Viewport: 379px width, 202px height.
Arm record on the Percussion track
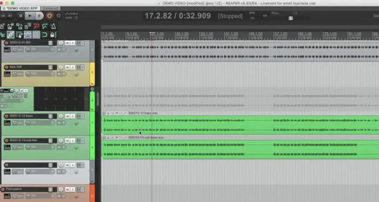click(3, 189)
